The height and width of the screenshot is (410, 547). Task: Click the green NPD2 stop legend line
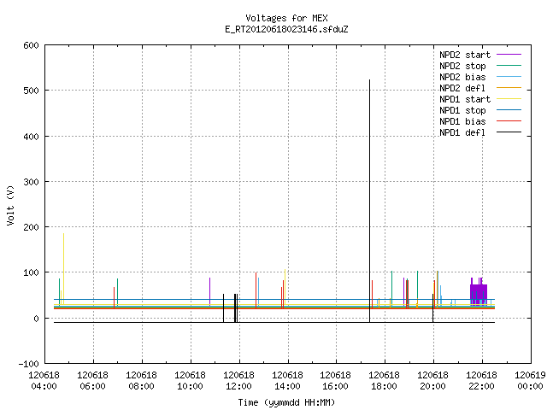[509, 66]
